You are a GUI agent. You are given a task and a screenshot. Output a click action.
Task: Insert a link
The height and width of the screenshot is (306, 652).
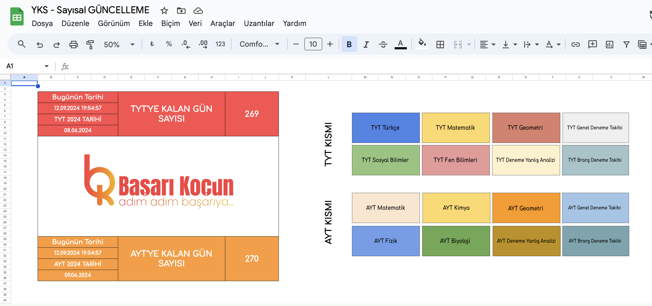575,44
